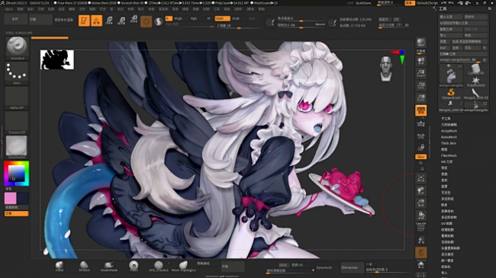Toggle the A alpha channel button
The height and width of the screenshot is (278, 496).
[x=169, y=18]
